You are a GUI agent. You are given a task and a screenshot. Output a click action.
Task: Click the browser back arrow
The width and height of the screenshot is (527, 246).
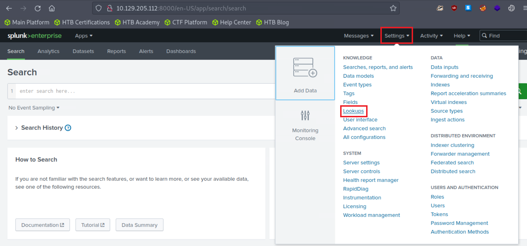pos(9,8)
